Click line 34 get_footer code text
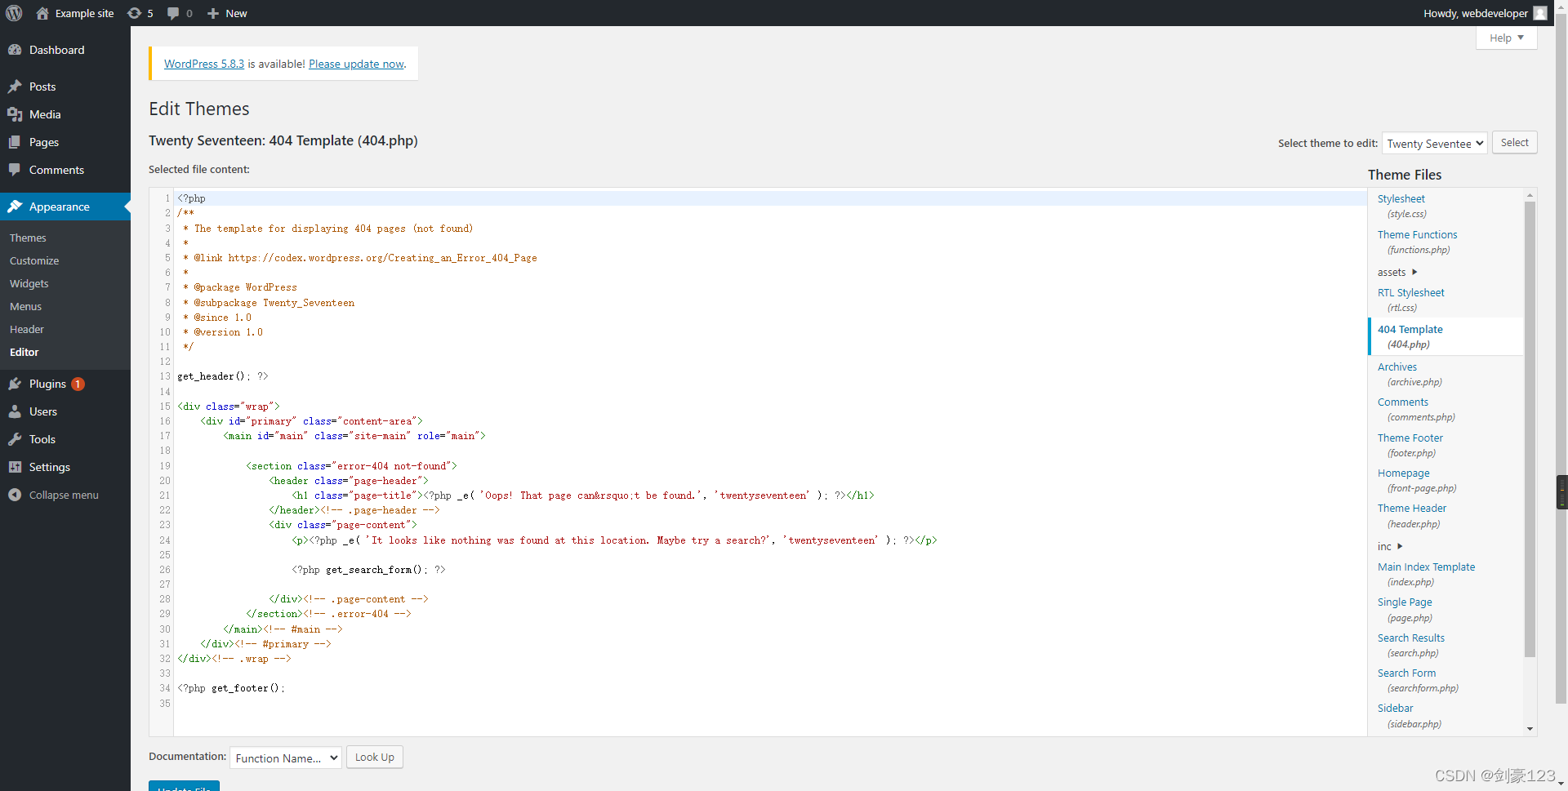 tap(231, 688)
